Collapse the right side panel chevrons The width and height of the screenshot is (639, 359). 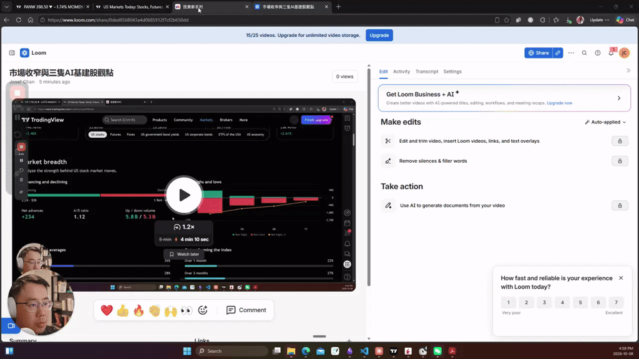[628, 70]
